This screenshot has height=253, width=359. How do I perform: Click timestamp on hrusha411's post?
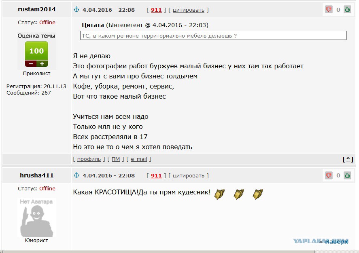click(108, 175)
